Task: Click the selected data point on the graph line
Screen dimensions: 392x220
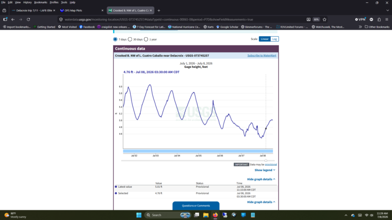Action: pyautogui.click(x=266, y=129)
